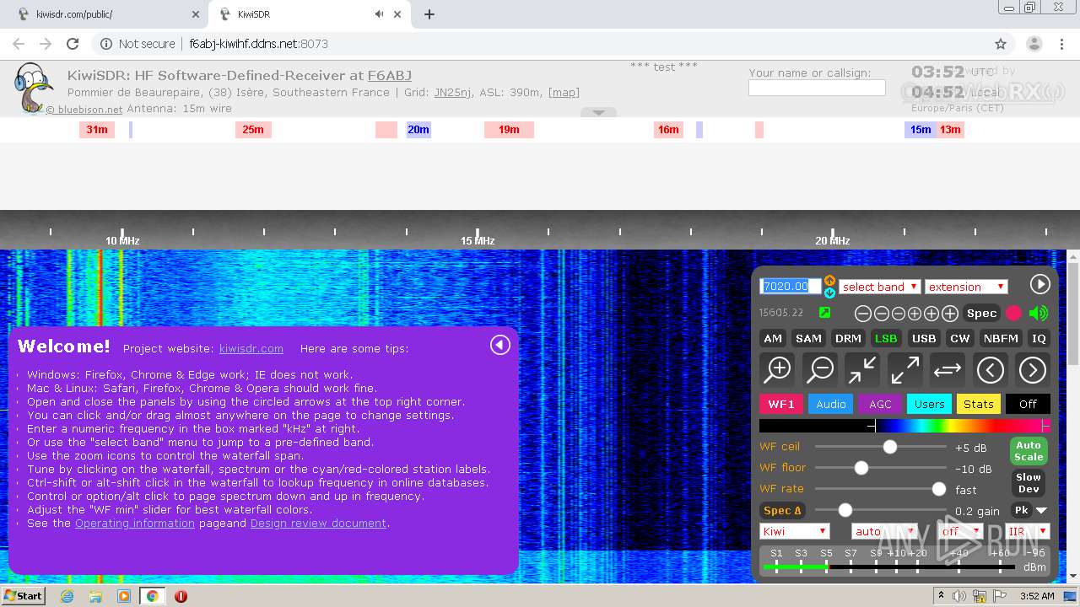1080x607 pixels.
Task: Click the red record button
Action: (1014, 314)
